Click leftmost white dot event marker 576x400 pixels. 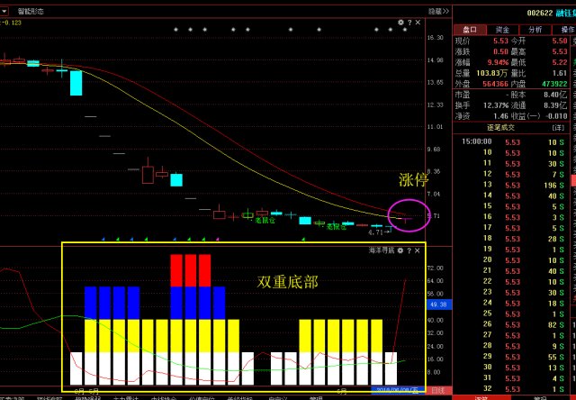(x=176, y=30)
